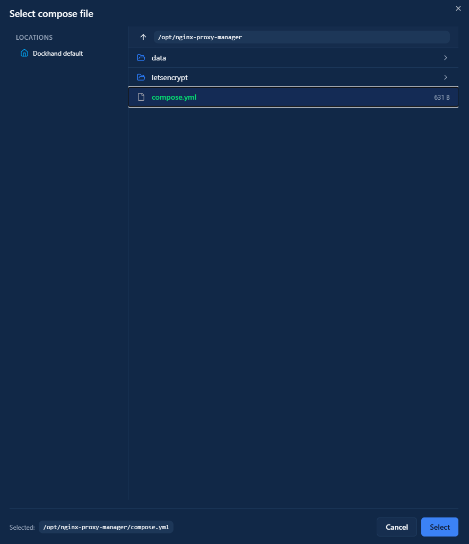Click the data folder icon
Image resolution: width=469 pixels, height=544 pixels.
coord(141,58)
